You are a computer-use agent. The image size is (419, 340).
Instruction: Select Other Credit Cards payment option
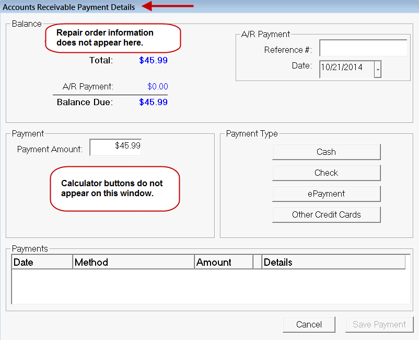coord(326,214)
